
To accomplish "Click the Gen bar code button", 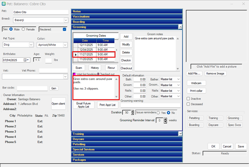I will pos(54,88).
